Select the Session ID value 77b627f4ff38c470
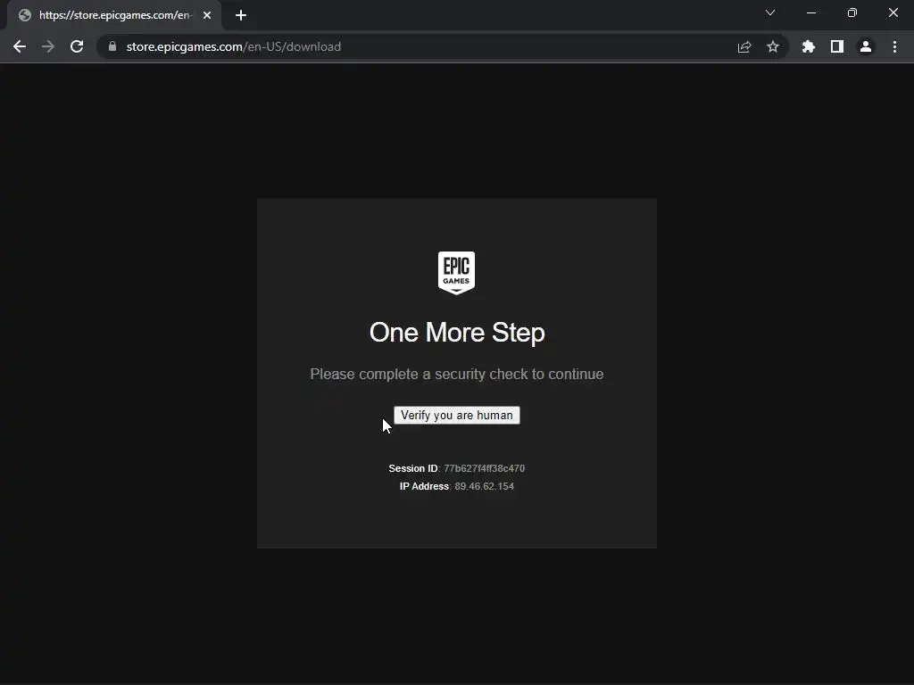The height and width of the screenshot is (685, 914). [x=484, y=468]
